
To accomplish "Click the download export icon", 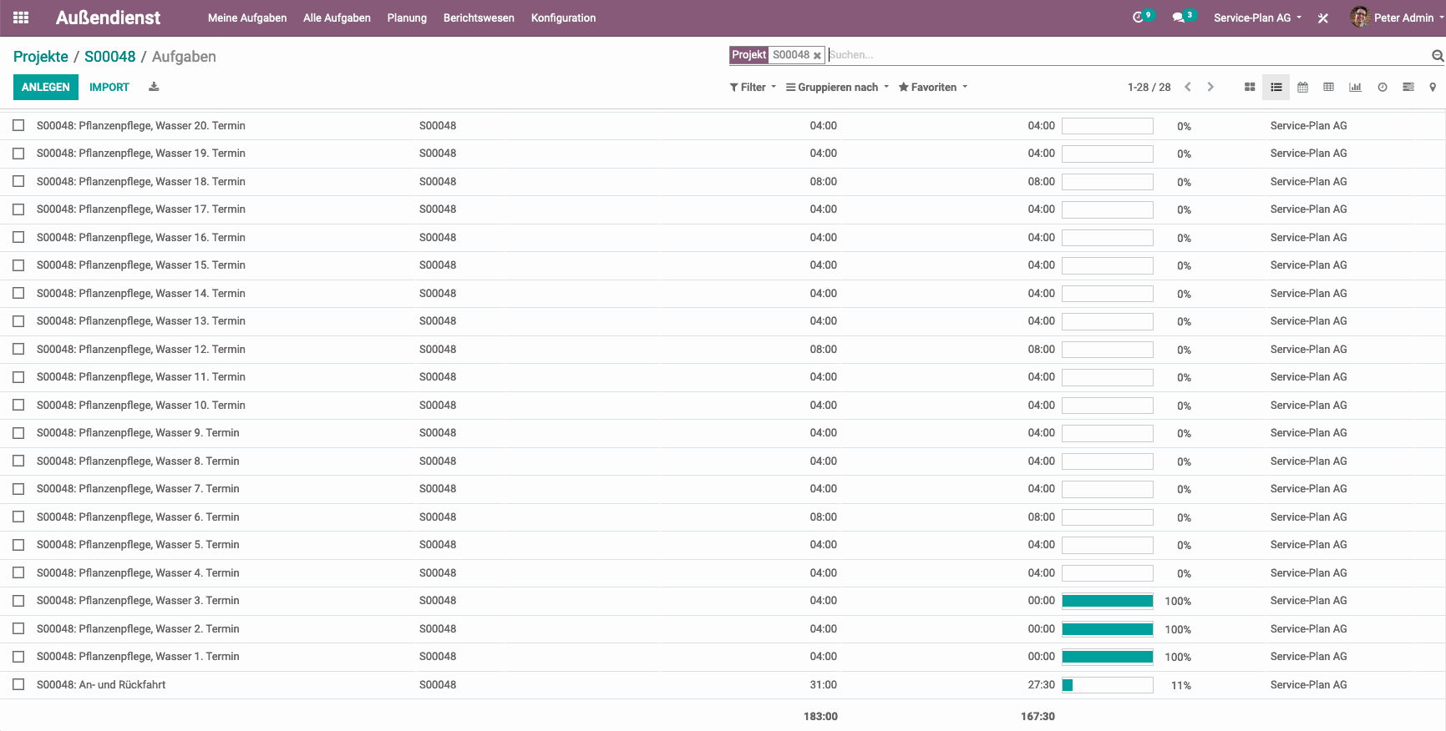I will [x=154, y=87].
